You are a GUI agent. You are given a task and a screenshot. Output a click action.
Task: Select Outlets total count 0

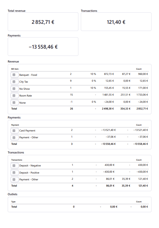pos(74,207)
